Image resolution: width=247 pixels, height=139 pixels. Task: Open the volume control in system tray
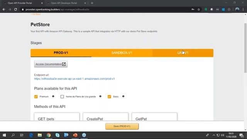(222, 135)
